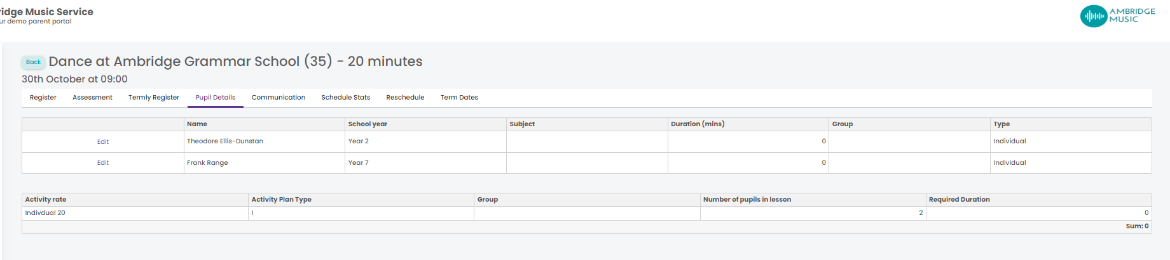Edit Theodore Ellis-Dunstan's pupil details
This screenshot has width=1170, height=260.
(x=103, y=142)
